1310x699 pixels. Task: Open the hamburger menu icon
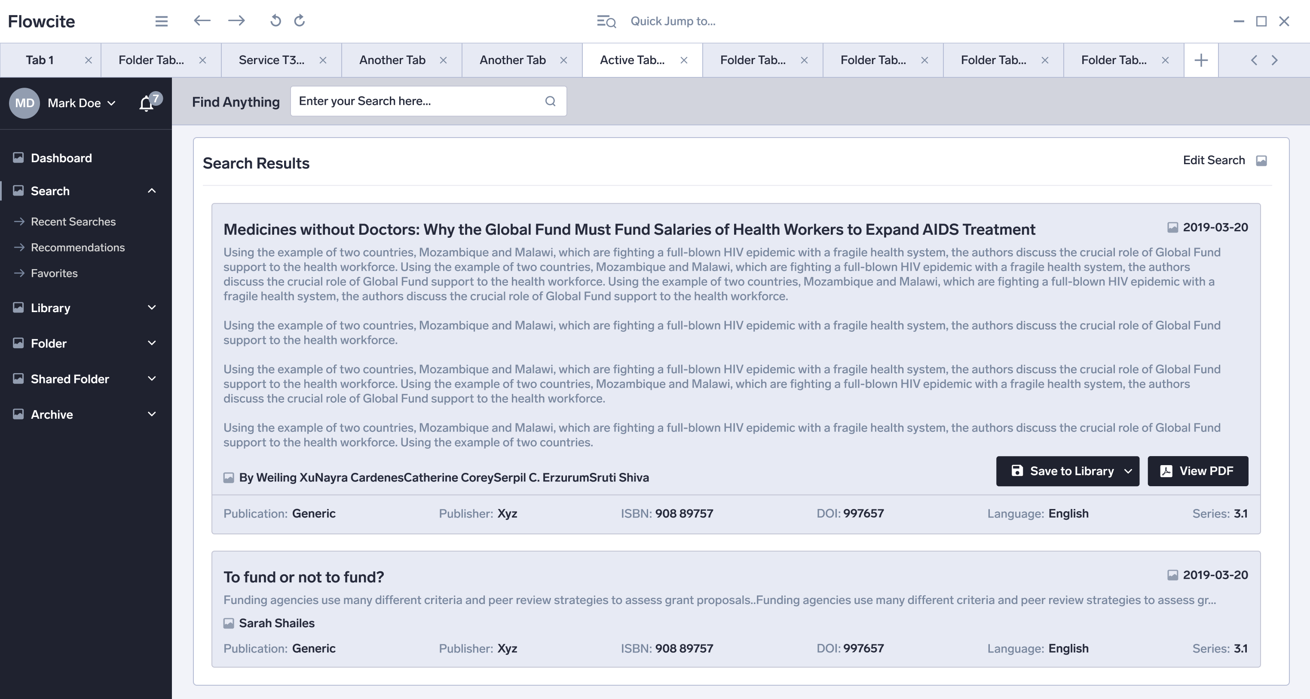pos(161,21)
